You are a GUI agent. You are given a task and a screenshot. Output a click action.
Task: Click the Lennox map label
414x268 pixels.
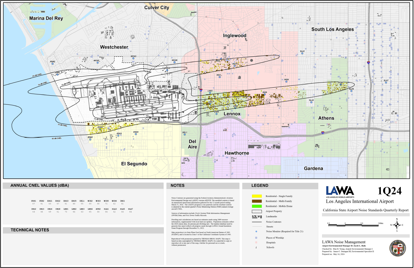click(x=232, y=114)
